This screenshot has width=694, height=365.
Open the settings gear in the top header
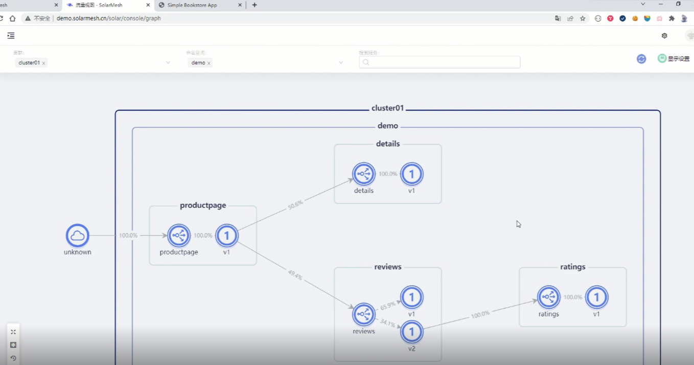pyautogui.click(x=664, y=36)
